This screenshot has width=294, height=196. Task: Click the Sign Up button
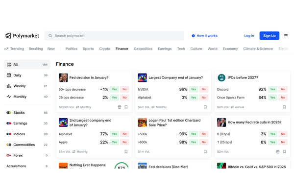[x=269, y=36]
